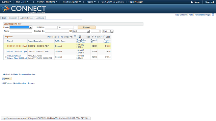Click the download to spreadsheet icon in Reports header

click(x=80, y=37)
